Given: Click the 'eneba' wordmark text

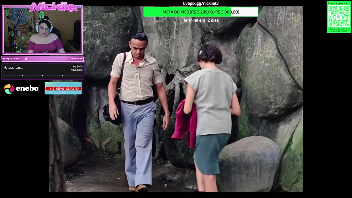Looking at the screenshot, I should [27, 88].
